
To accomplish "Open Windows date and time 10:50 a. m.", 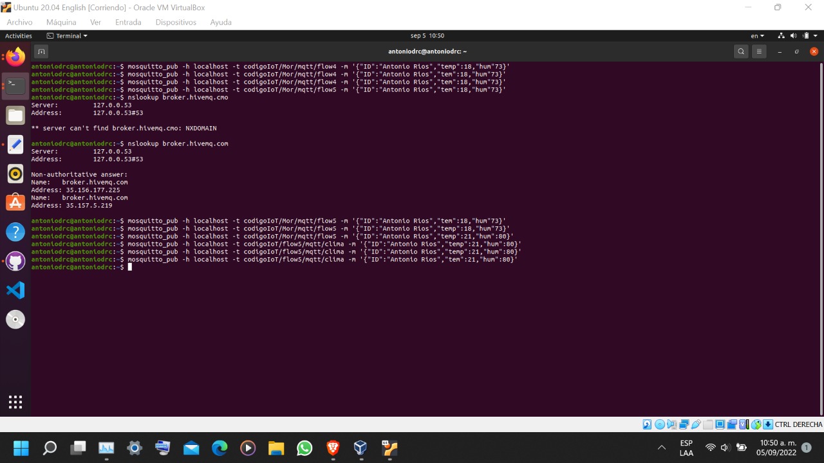I will [776, 448].
